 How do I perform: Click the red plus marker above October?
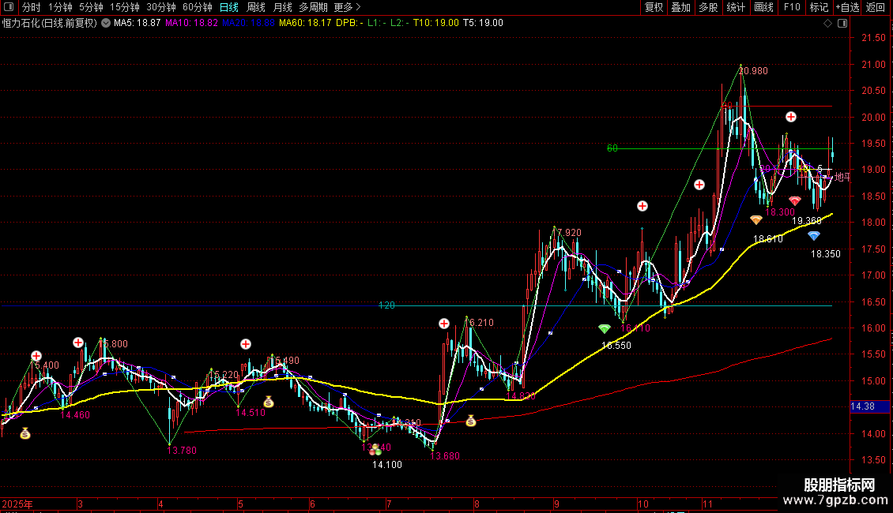(642, 206)
